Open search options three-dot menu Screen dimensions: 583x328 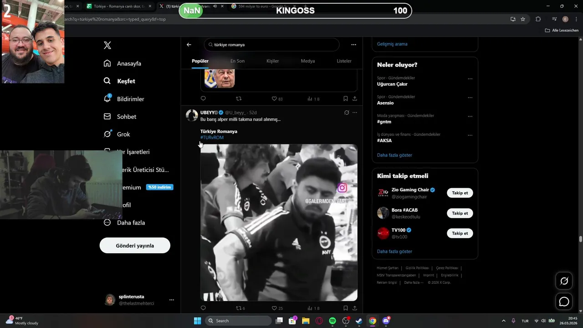click(353, 45)
